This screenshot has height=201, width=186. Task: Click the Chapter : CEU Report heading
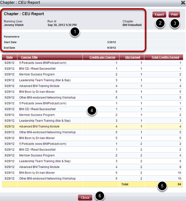(x=24, y=14)
